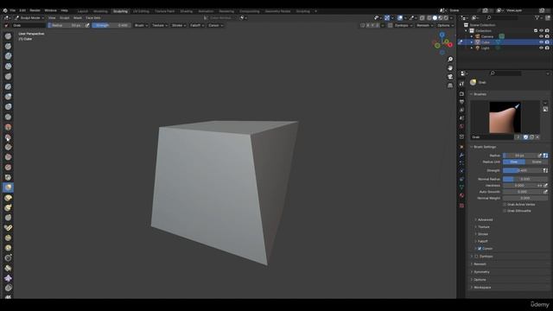Image resolution: width=553 pixels, height=311 pixels.
Task: Open the header Stroke dropdown
Action: pos(179,25)
